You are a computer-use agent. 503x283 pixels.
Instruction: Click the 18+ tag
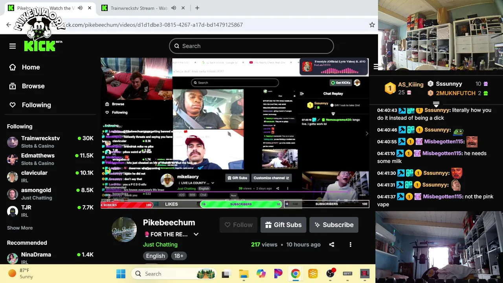coord(179,256)
